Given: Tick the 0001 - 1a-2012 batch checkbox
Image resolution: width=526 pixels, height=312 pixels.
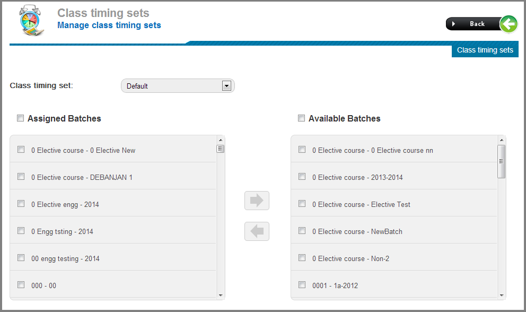Looking at the screenshot, I should pyautogui.click(x=302, y=285).
